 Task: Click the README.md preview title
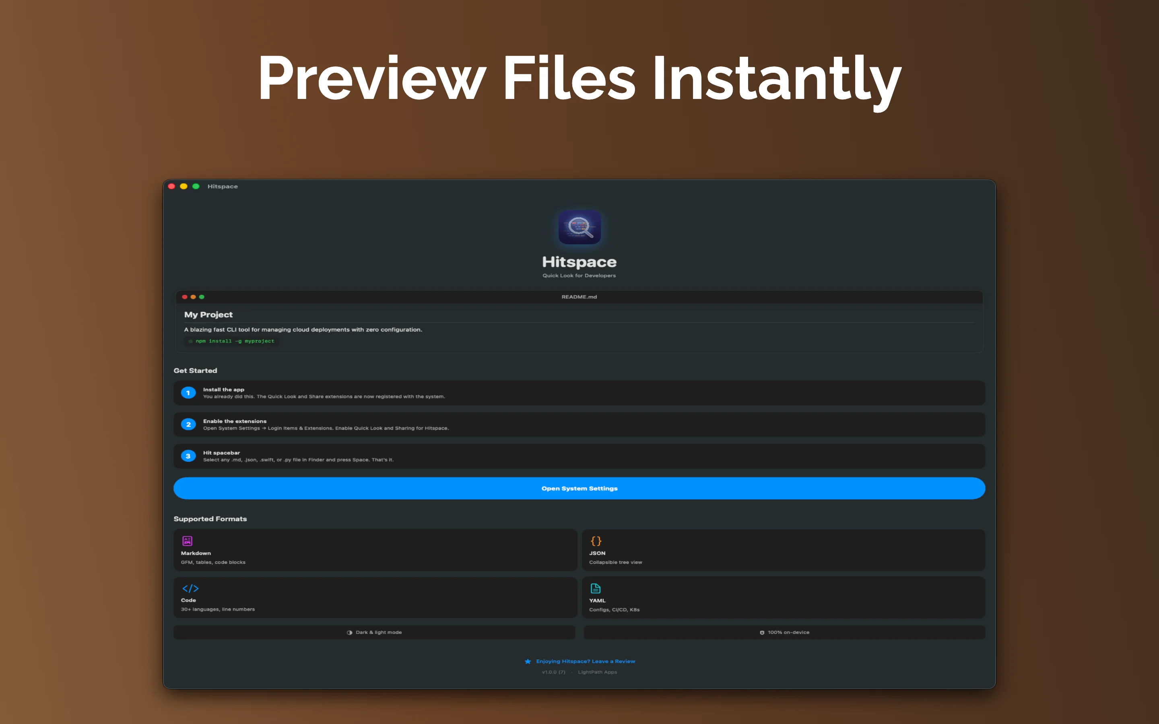[579, 297]
